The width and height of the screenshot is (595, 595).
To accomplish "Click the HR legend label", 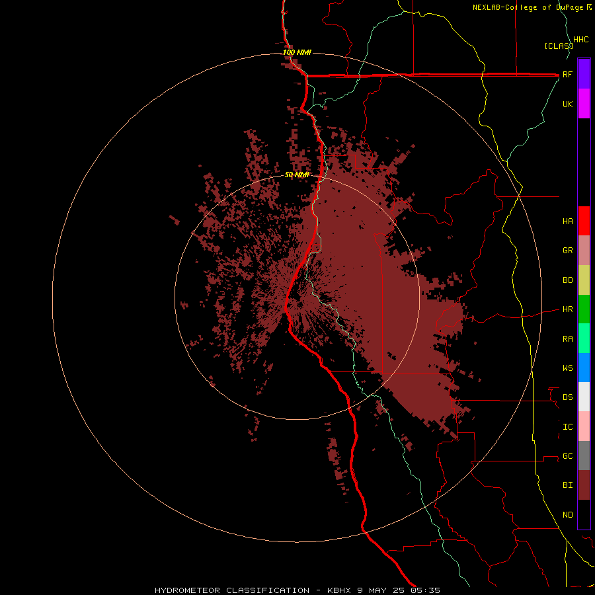I will tap(568, 309).
